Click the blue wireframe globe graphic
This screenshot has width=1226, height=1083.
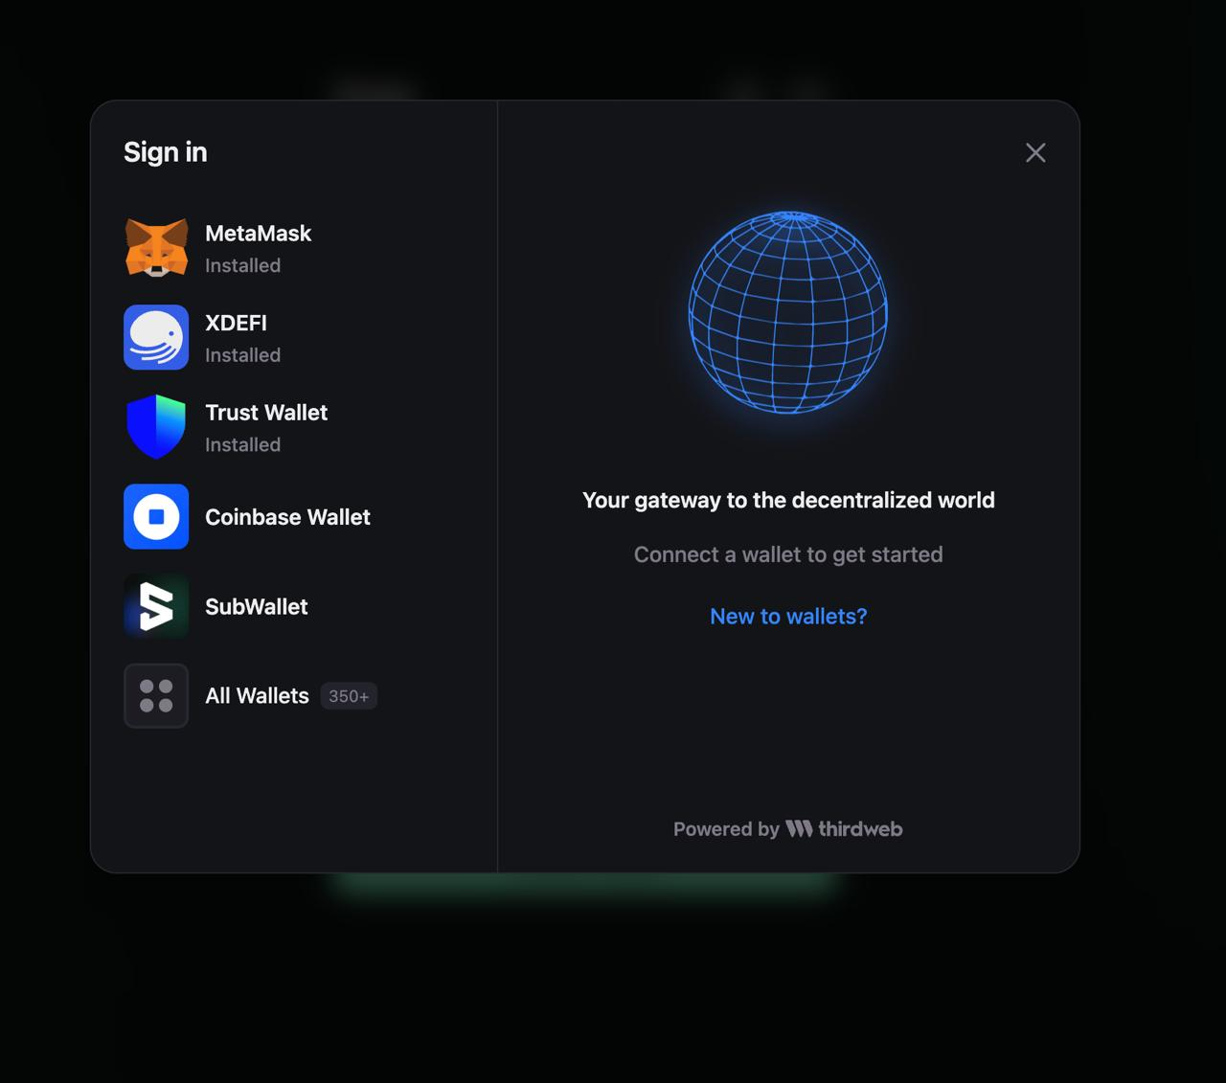(788, 313)
